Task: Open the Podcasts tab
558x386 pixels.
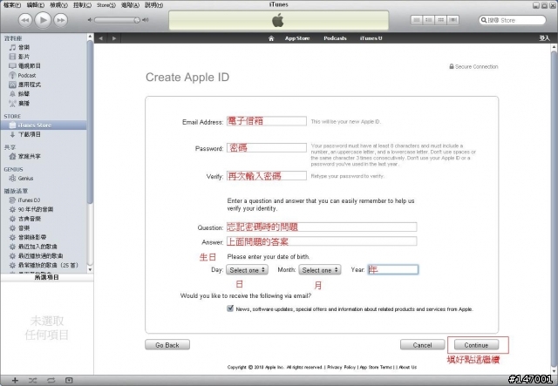Action: tap(335, 38)
